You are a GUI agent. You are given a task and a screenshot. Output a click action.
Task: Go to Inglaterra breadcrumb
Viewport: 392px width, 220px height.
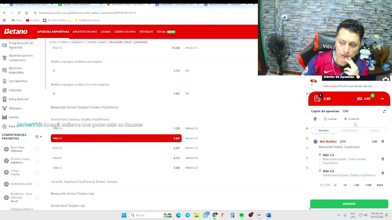click(77, 42)
